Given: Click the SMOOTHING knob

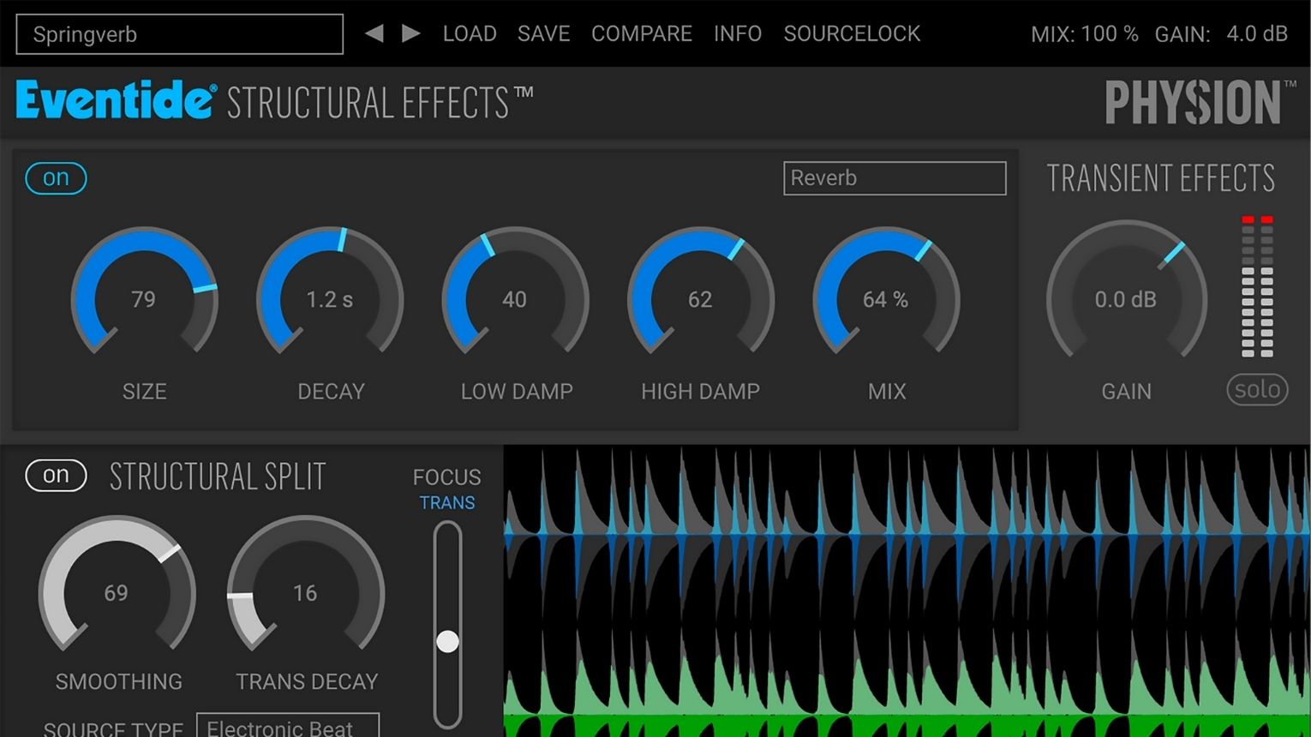Looking at the screenshot, I should coord(117,592).
